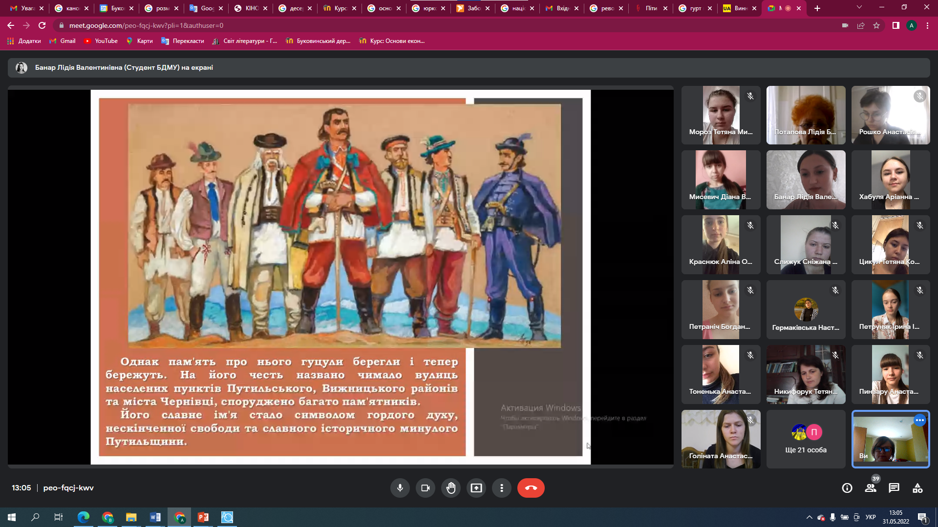Select Мороз Тетяна video tile
This screenshot has width=938, height=527.
pyautogui.click(x=721, y=115)
